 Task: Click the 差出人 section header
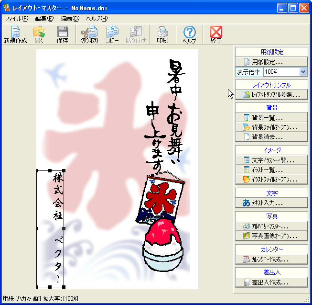(x=272, y=272)
